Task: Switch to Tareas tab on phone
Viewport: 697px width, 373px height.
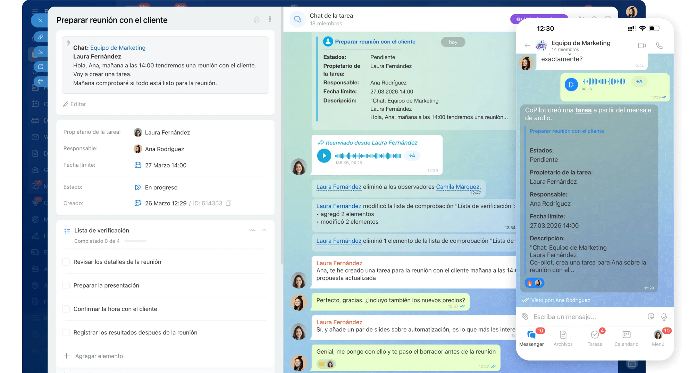Action: click(x=595, y=338)
